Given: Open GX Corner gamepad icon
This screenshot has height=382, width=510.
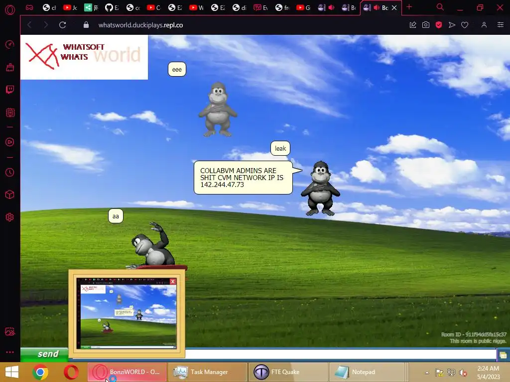Looking at the screenshot, I should click(29, 7).
